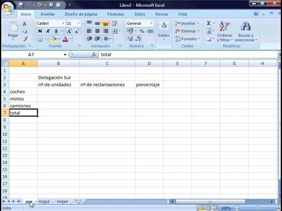This screenshot has width=282, height=211.
Task: Increase decimal places
Action: (130, 39)
